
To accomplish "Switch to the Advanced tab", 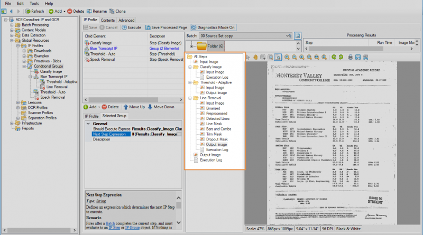I will coord(126,20).
